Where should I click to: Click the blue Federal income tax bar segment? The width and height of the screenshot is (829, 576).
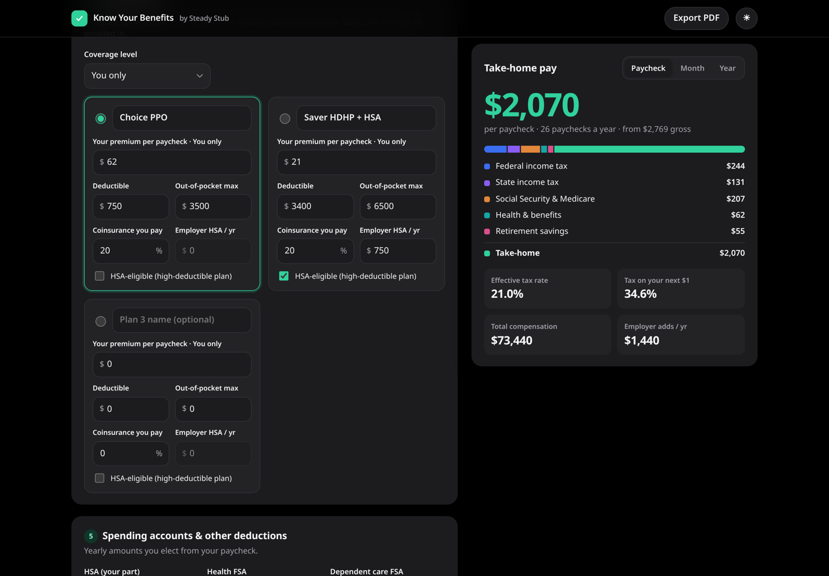click(495, 149)
